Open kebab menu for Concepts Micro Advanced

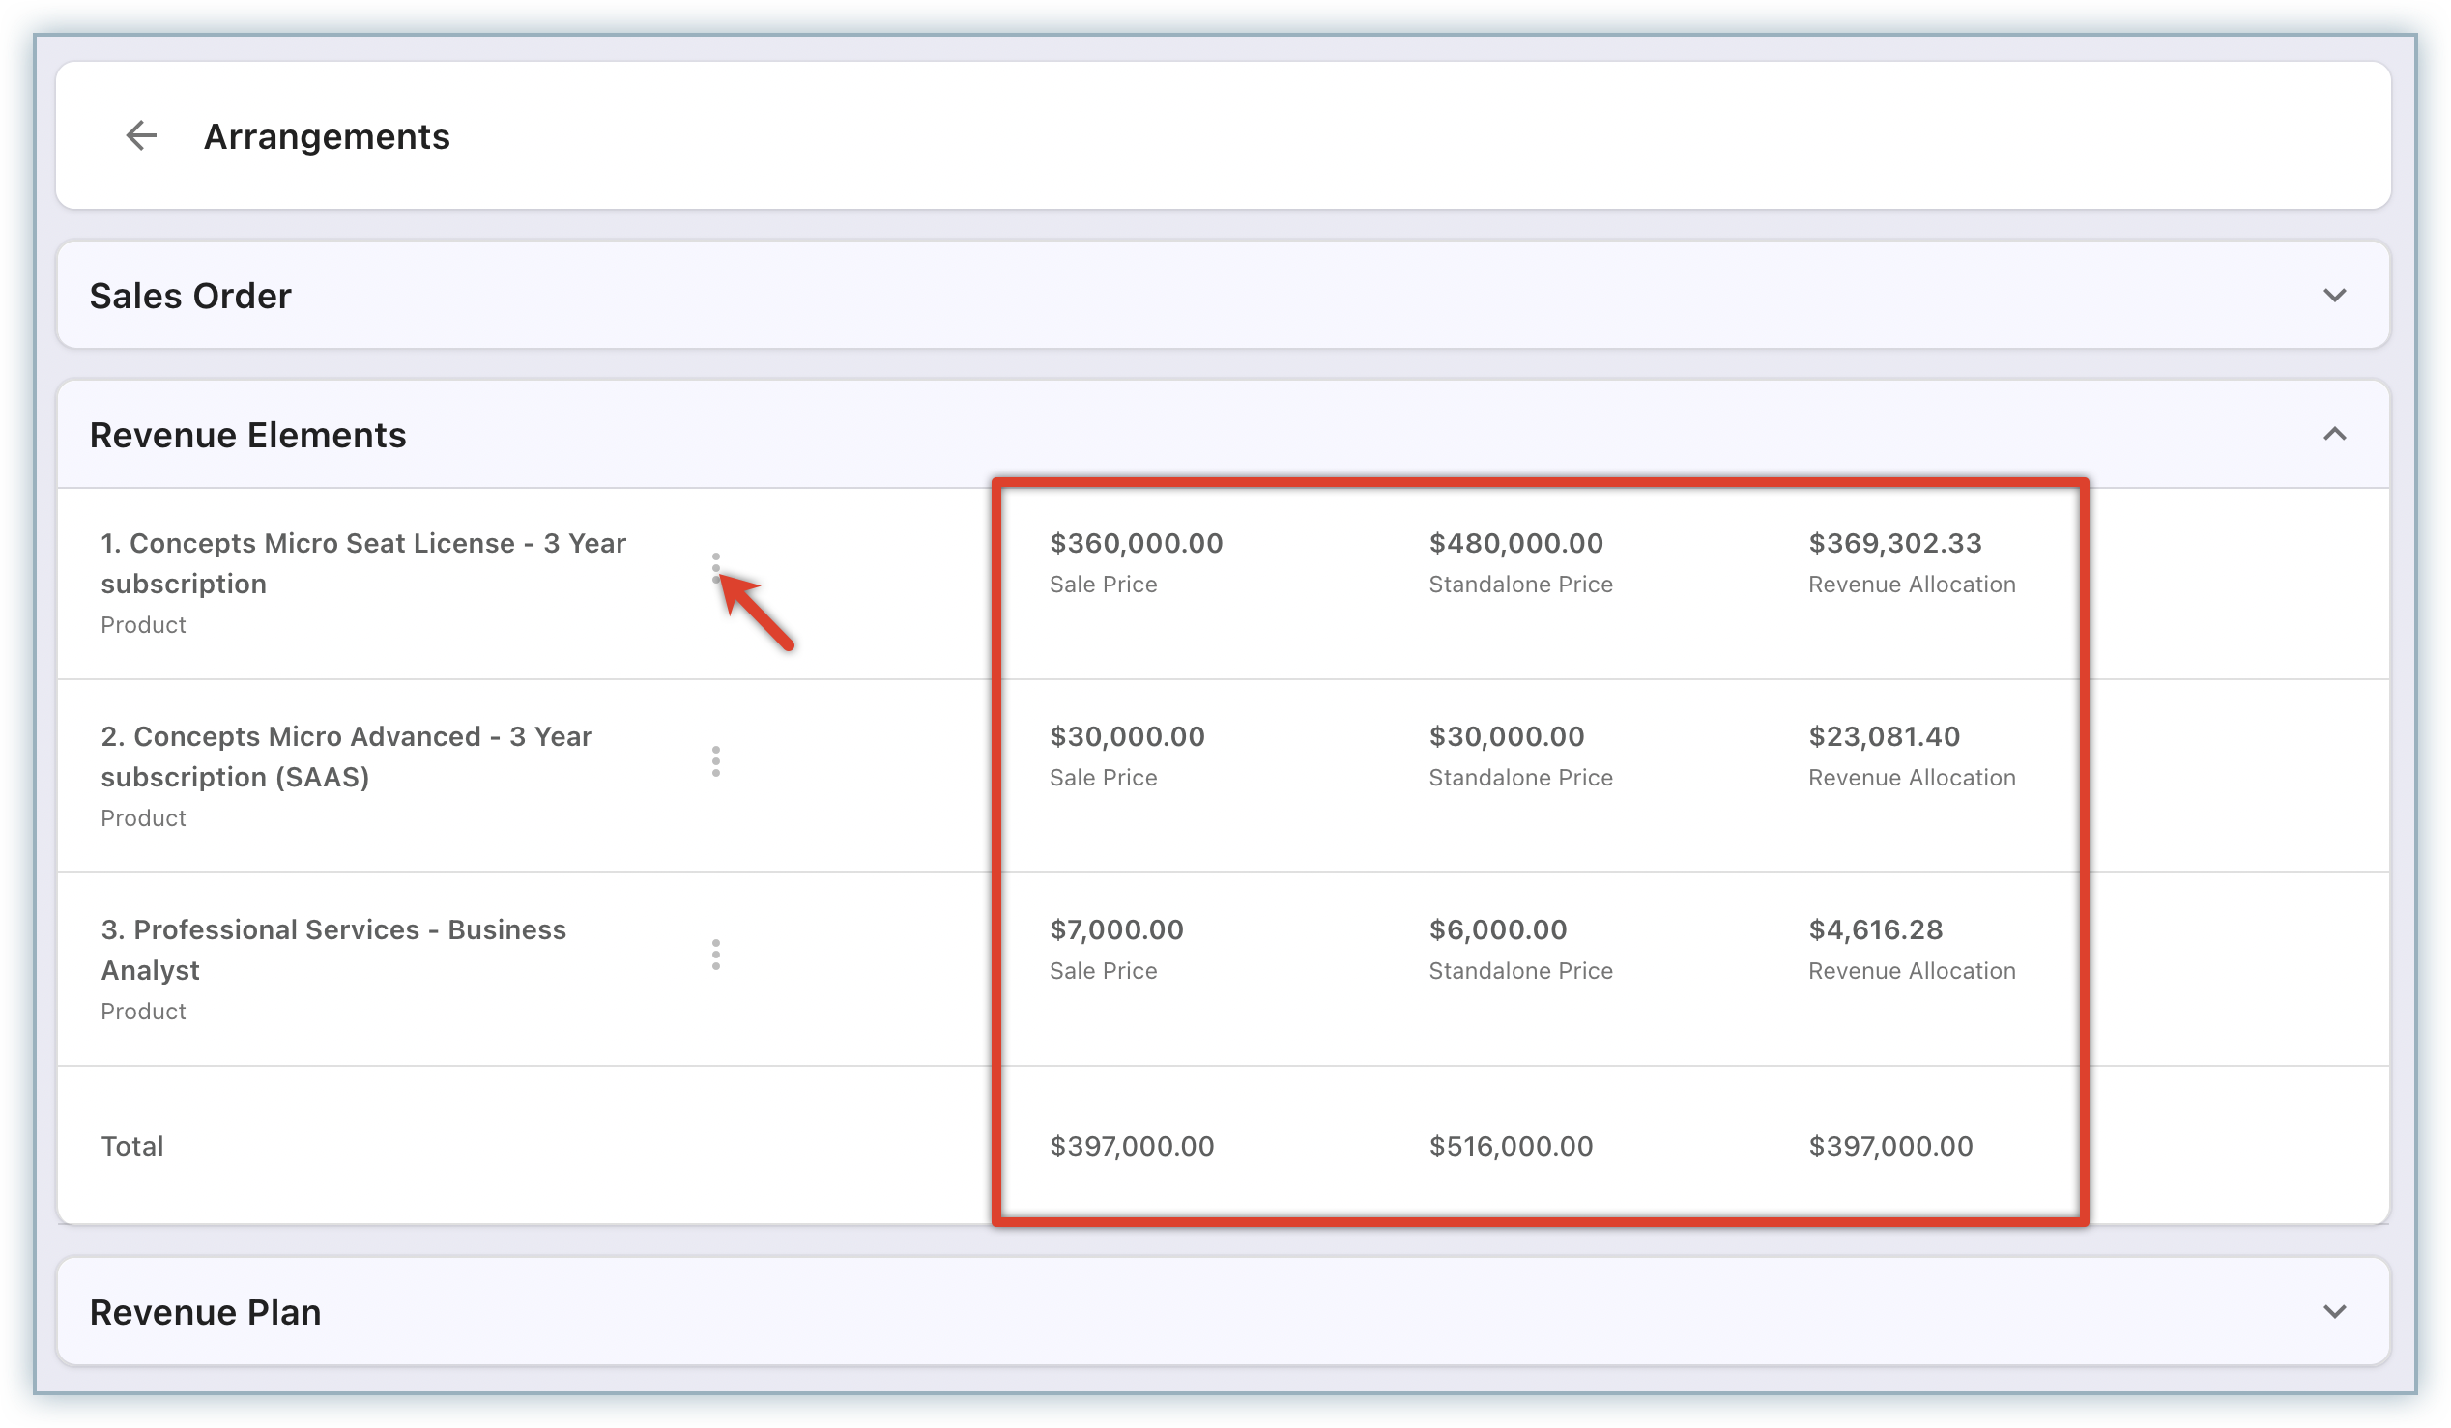716,761
